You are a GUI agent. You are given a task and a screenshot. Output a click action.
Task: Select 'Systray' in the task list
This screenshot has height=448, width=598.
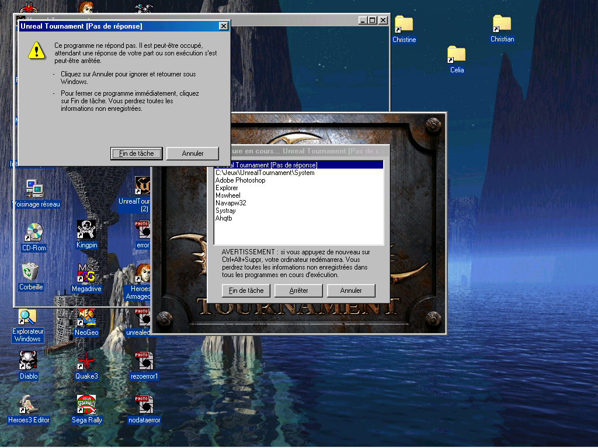[299, 211]
